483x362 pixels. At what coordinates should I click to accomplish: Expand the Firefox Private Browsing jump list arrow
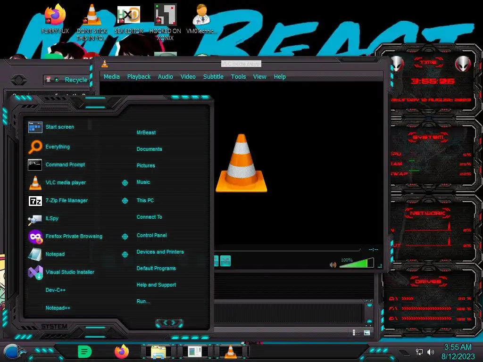[x=125, y=237]
